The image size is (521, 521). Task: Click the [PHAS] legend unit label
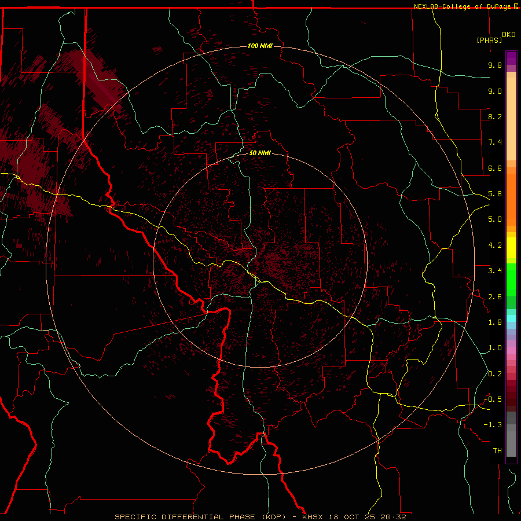pos(489,40)
